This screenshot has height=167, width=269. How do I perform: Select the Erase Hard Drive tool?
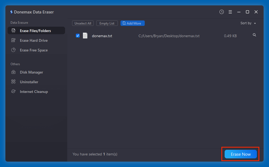tap(33, 40)
